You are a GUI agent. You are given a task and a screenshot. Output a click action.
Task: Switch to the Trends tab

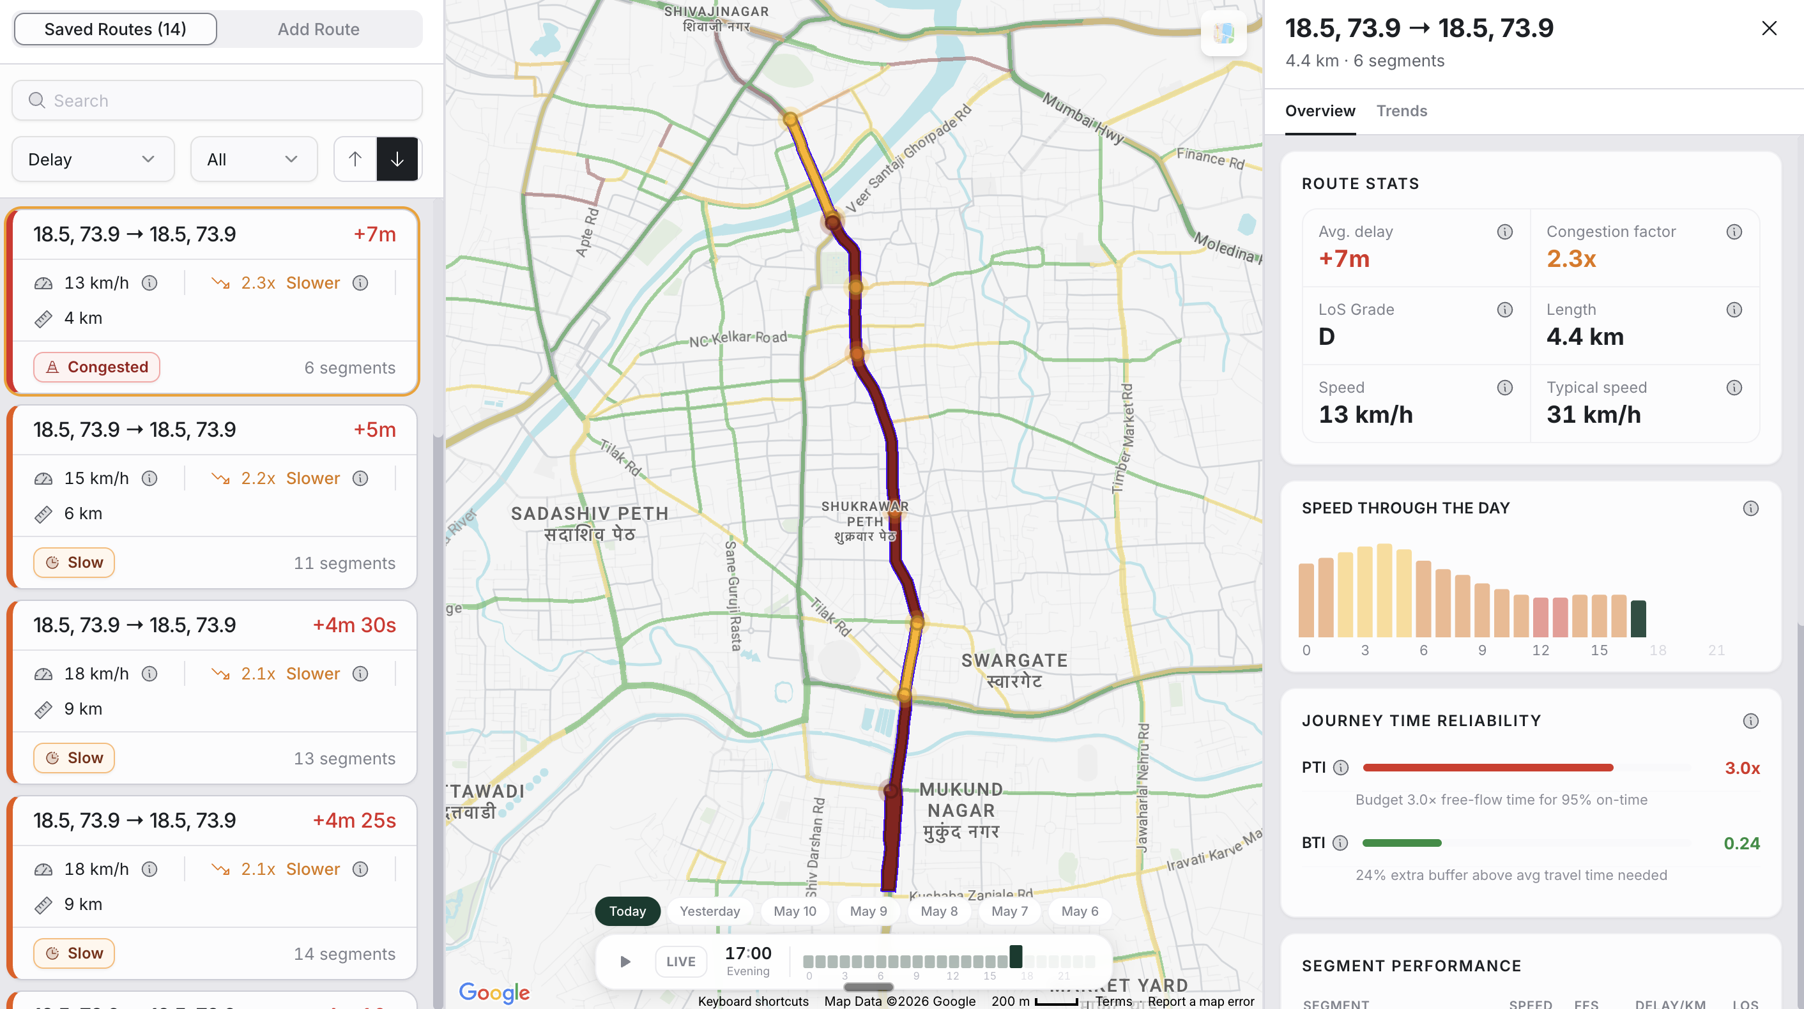tap(1402, 110)
